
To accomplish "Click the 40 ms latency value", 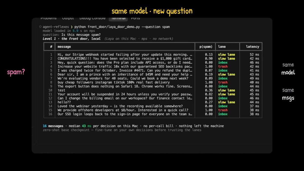I will click(254, 82).
